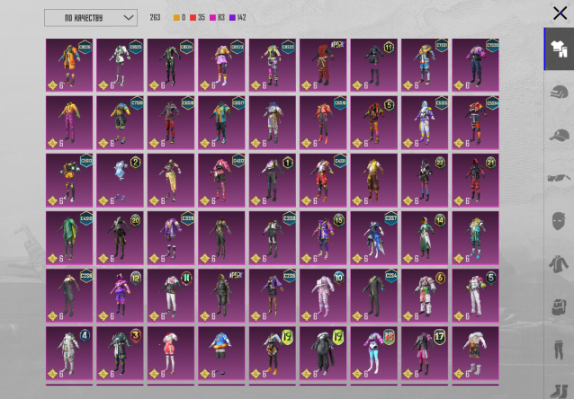Open the glasses category icon
This screenshot has height=399, width=574.
point(558,178)
